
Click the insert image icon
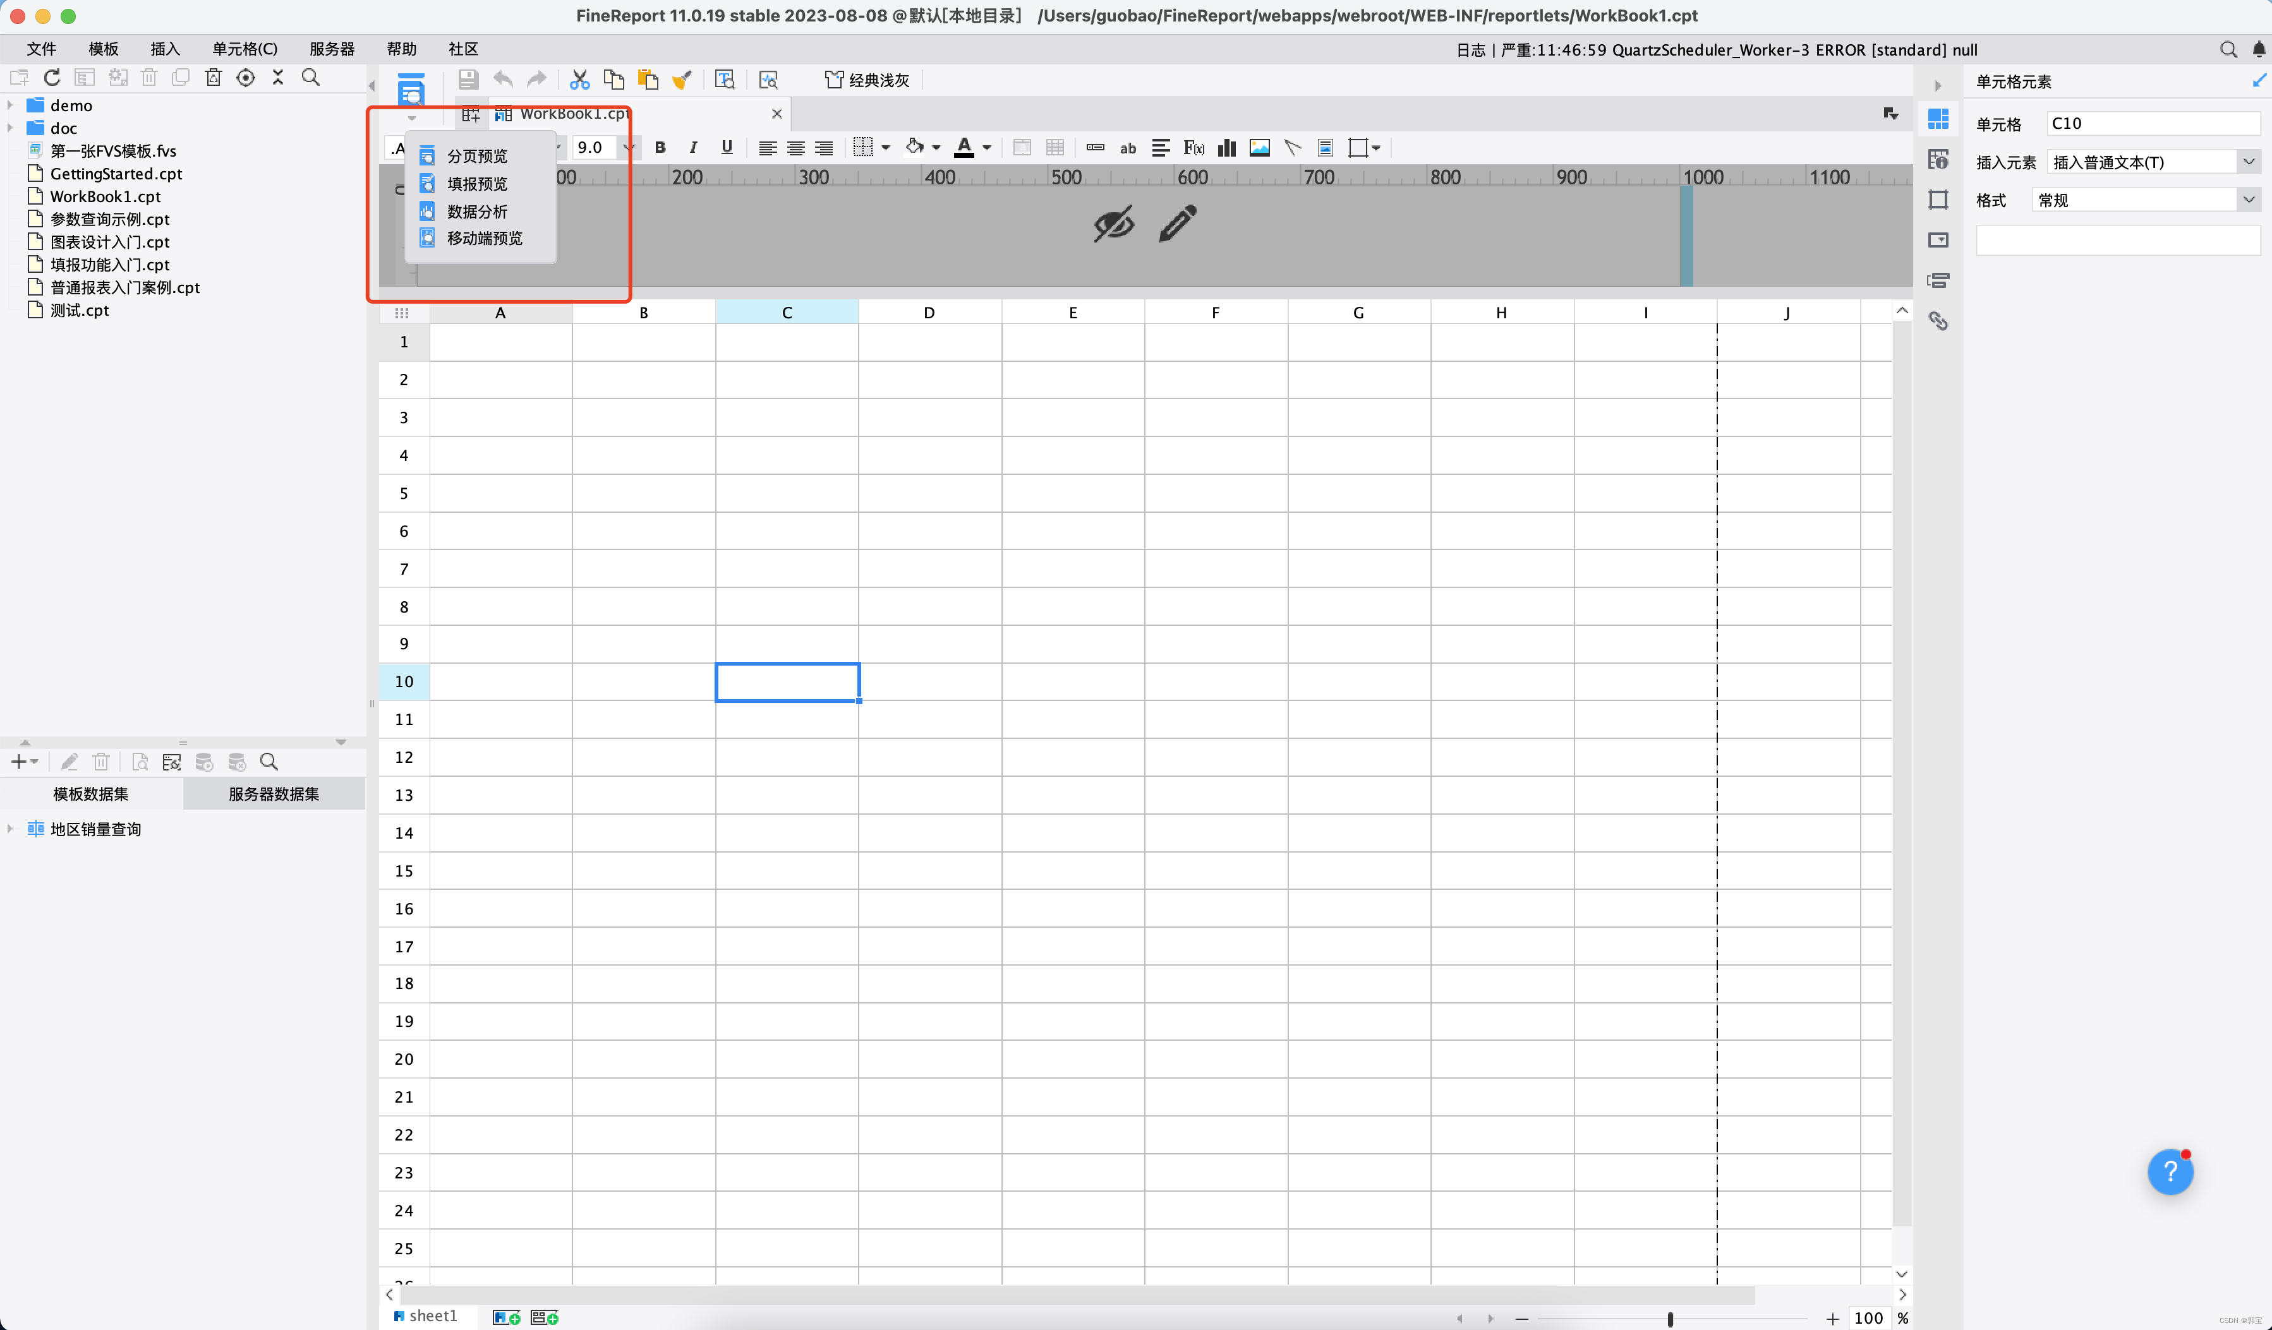coord(1259,148)
